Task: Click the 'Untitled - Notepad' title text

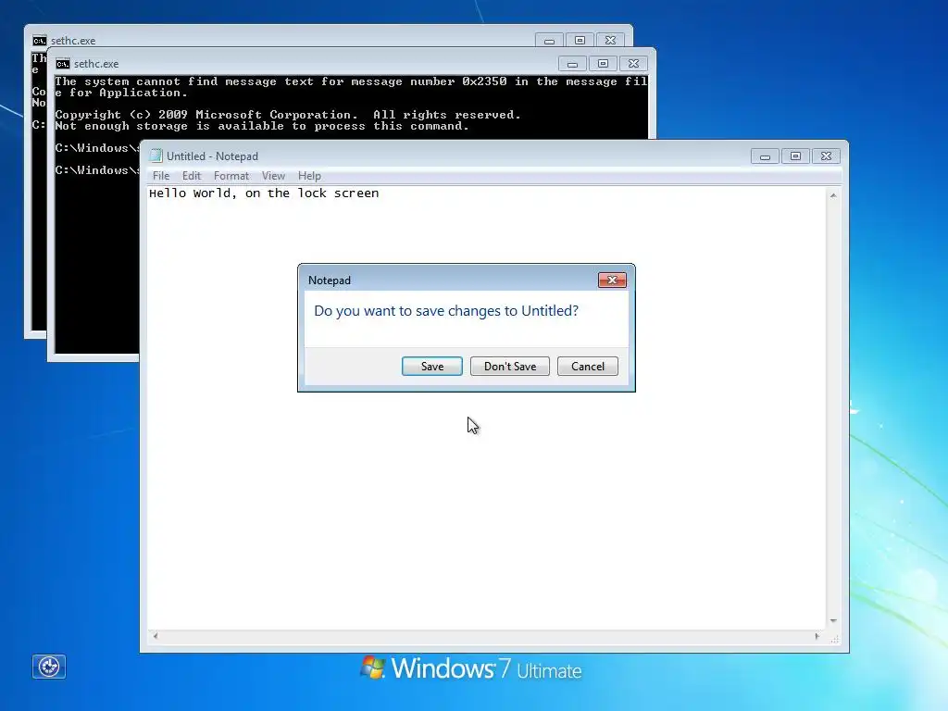Action: [212, 156]
